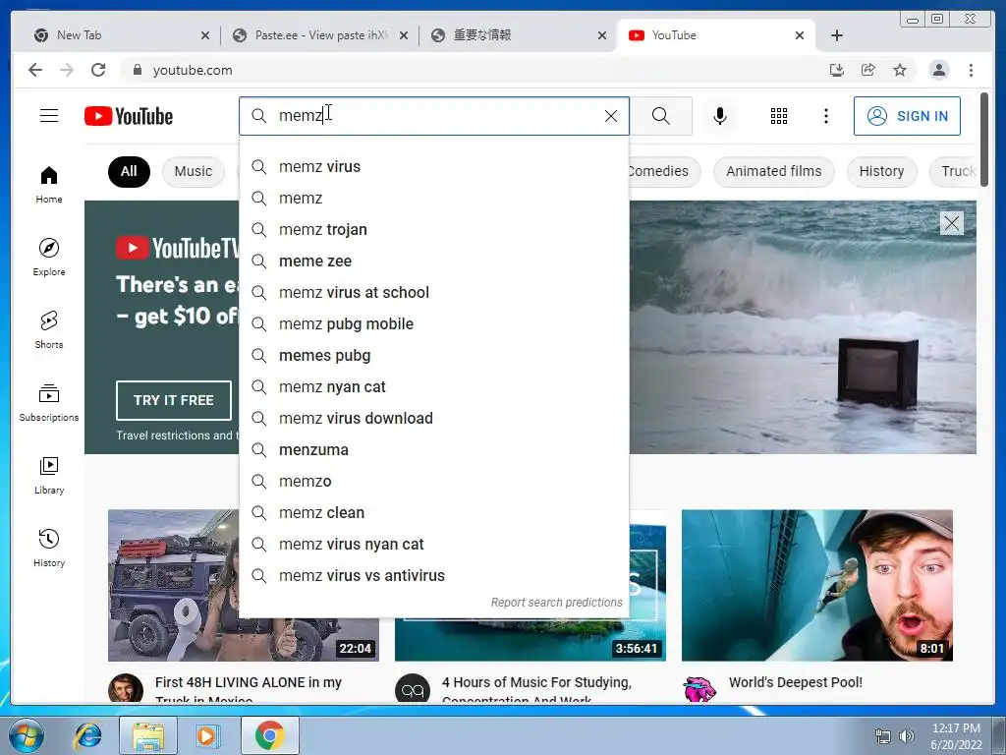Reload the page

tap(98, 70)
